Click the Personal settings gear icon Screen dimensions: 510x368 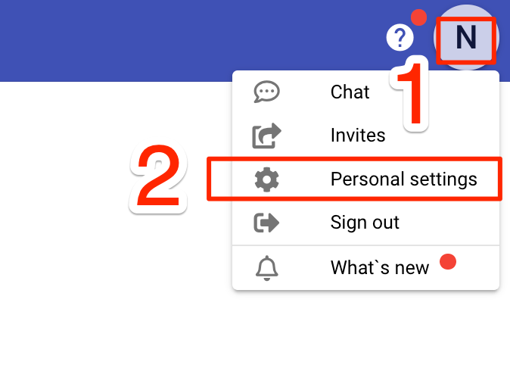[x=266, y=179]
